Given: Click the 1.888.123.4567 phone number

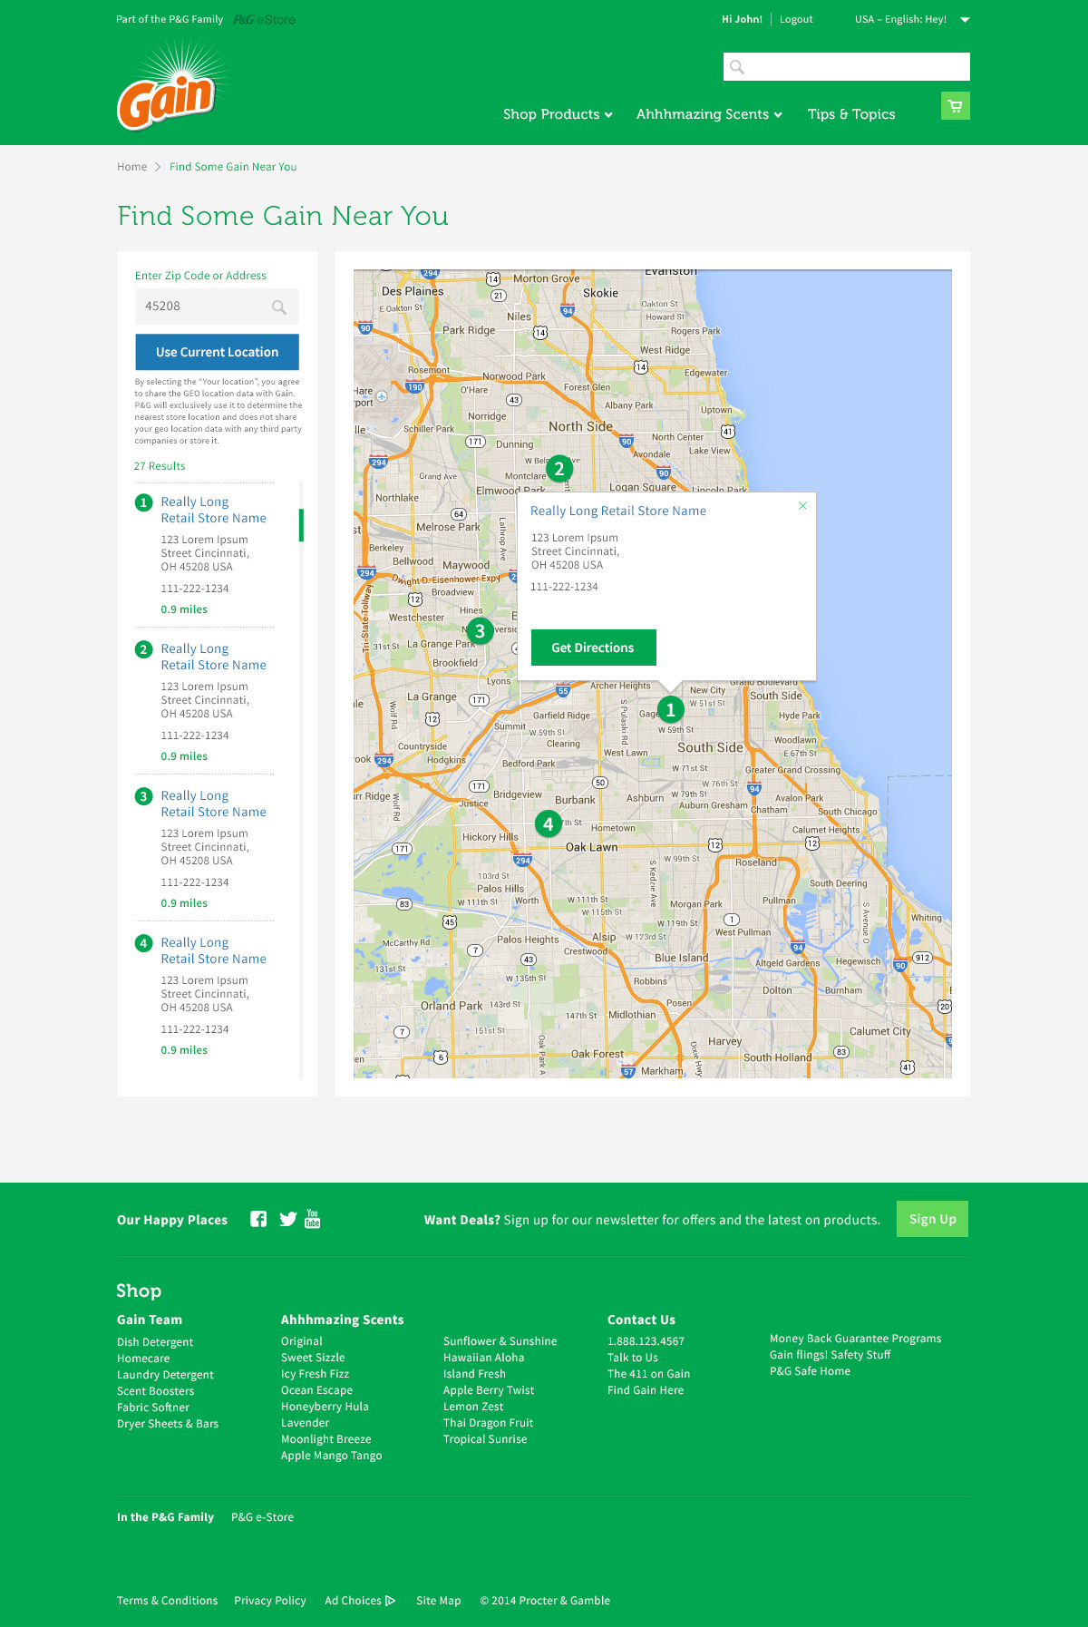Looking at the screenshot, I should pyautogui.click(x=646, y=1341).
